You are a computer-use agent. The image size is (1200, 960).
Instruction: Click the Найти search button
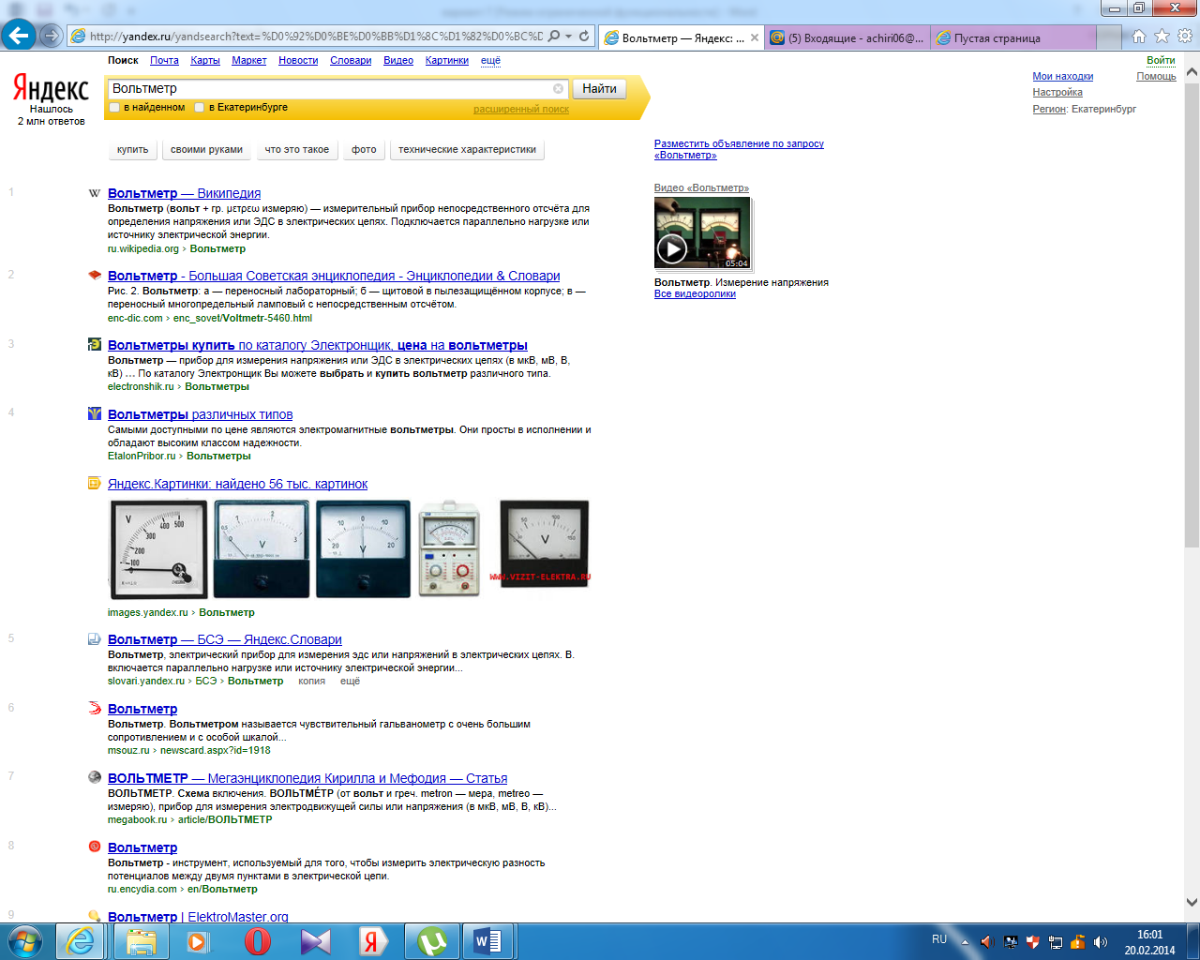click(599, 89)
